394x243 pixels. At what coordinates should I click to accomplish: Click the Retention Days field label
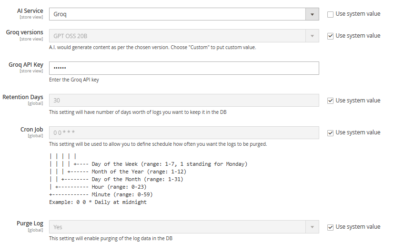click(x=23, y=97)
